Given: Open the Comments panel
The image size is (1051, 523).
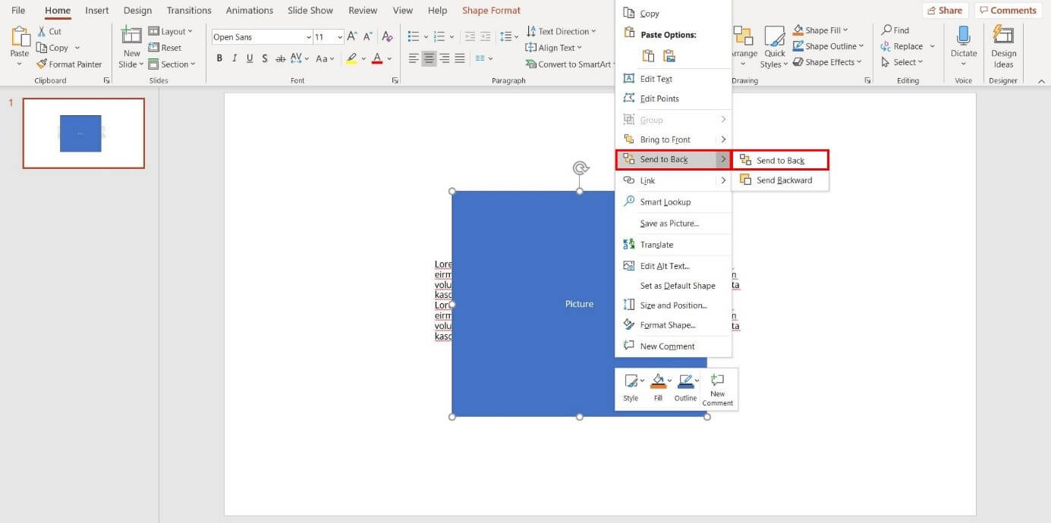Looking at the screenshot, I should point(1008,10).
